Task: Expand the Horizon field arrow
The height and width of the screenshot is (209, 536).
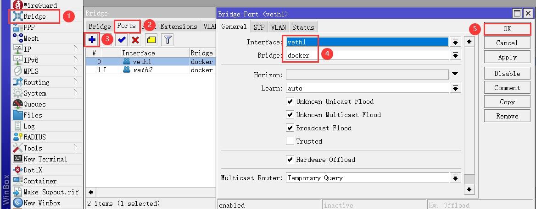Action: tap(455, 74)
